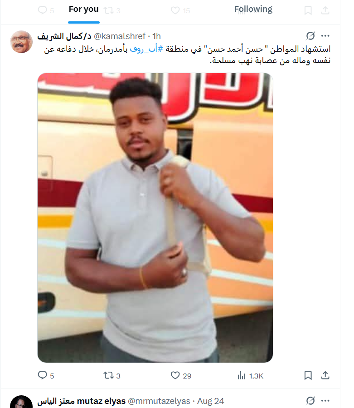Switch to the For you tab

point(84,9)
